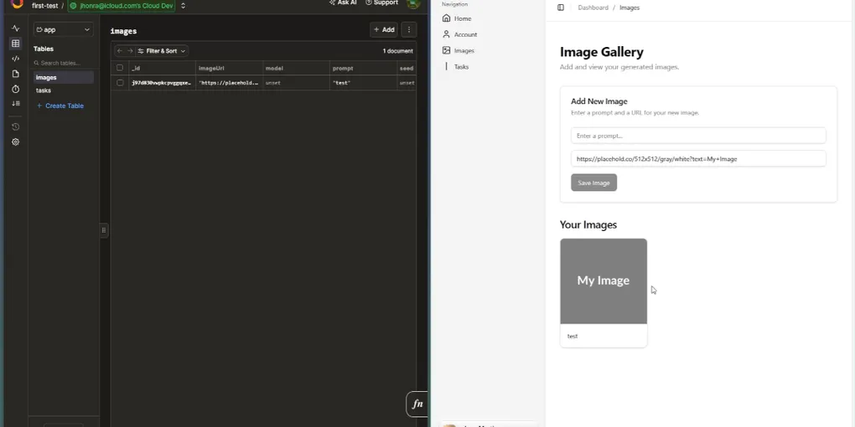Screen dimensions: 855x427
Task: Open the three-dot overflow menu for images table
Action: (409, 29)
